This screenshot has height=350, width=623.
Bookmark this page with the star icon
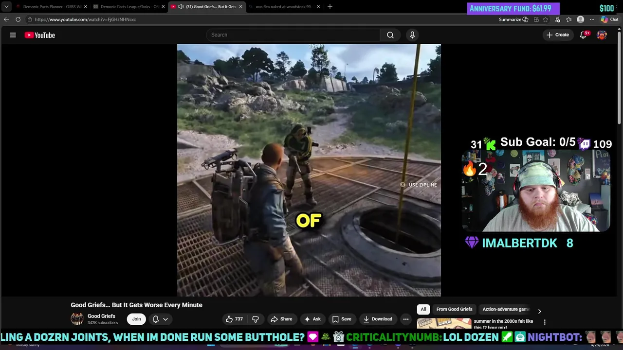point(546,19)
